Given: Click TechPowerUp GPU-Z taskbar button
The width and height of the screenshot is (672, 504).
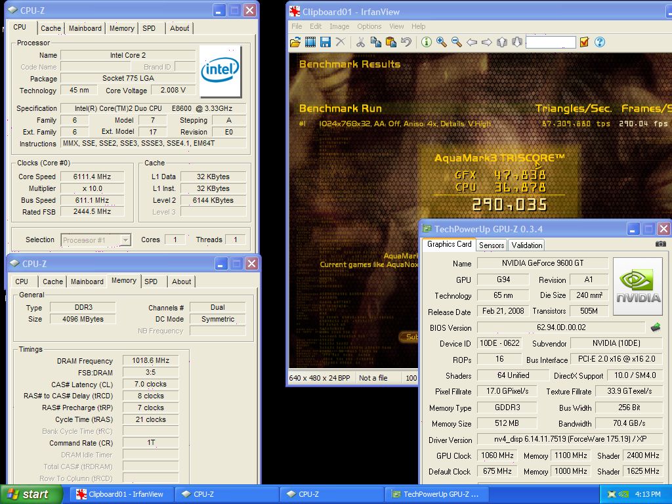Looking at the screenshot, I should [437, 494].
